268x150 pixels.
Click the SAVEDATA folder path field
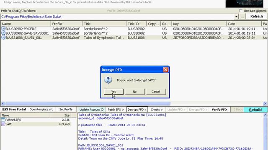click(x=117, y=17)
